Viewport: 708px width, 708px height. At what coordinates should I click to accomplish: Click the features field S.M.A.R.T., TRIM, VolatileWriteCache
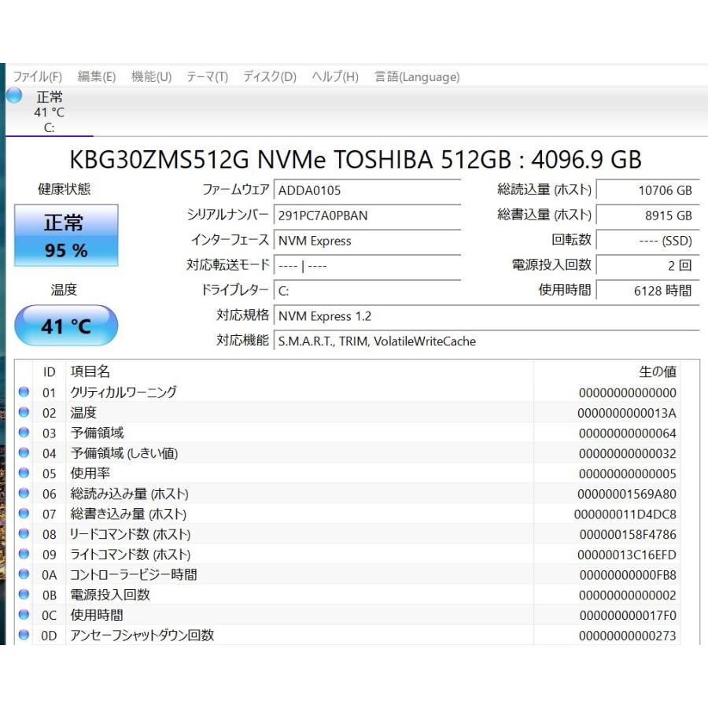(487, 341)
